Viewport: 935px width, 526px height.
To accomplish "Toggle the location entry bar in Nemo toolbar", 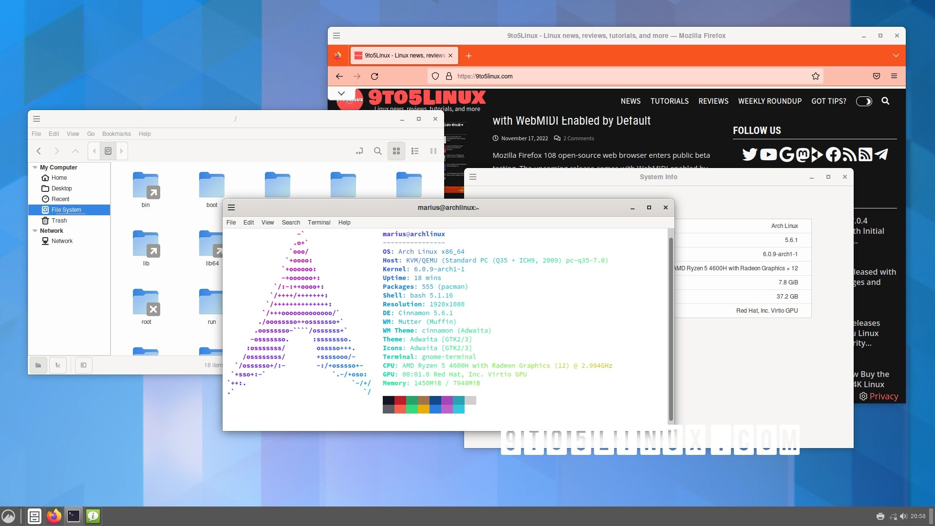I will (359, 151).
